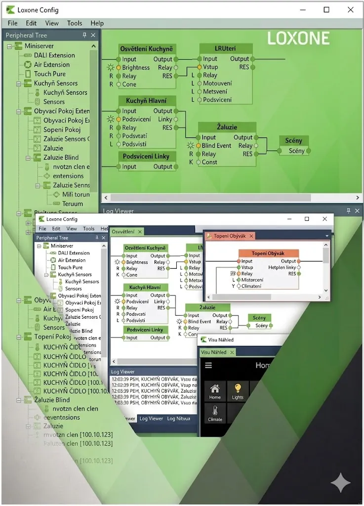Select the Podsviceni Linky block header on the main canvas
Viewport: 364px width, 506px height.
coord(146,156)
